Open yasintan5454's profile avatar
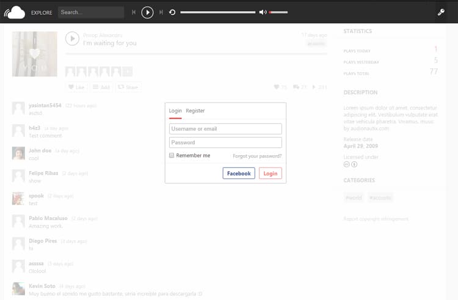The image size is (458, 300). click(18, 108)
